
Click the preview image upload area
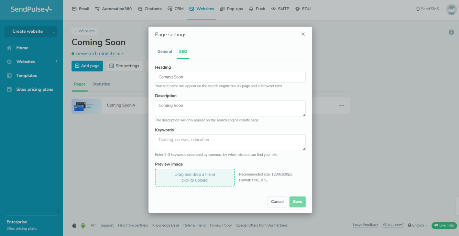195,177
